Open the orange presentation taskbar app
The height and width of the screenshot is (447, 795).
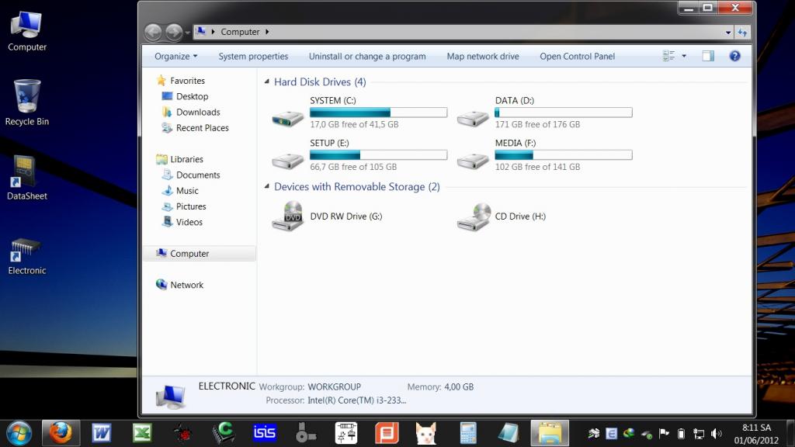click(x=387, y=434)
